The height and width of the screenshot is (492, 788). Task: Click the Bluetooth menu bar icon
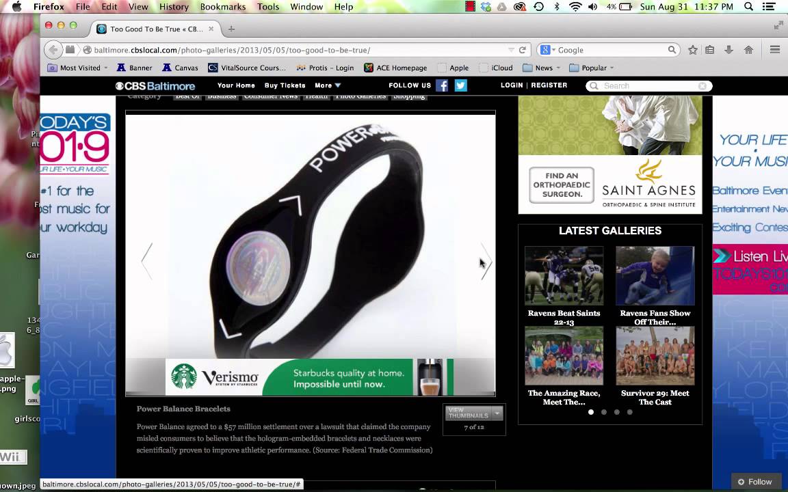pos(557,7)
